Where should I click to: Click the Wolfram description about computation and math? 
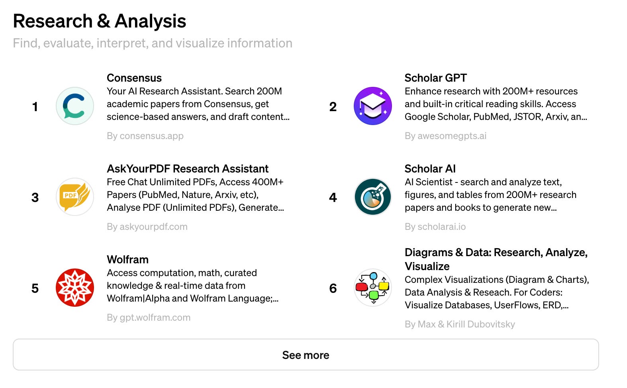coord(193,286)
